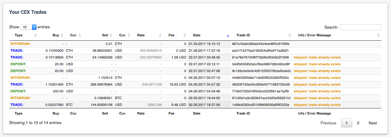The width and height of the screenshot is (391, 137).
Task: Click sell amount 144.85999108
Action: [x=101, y=105]
